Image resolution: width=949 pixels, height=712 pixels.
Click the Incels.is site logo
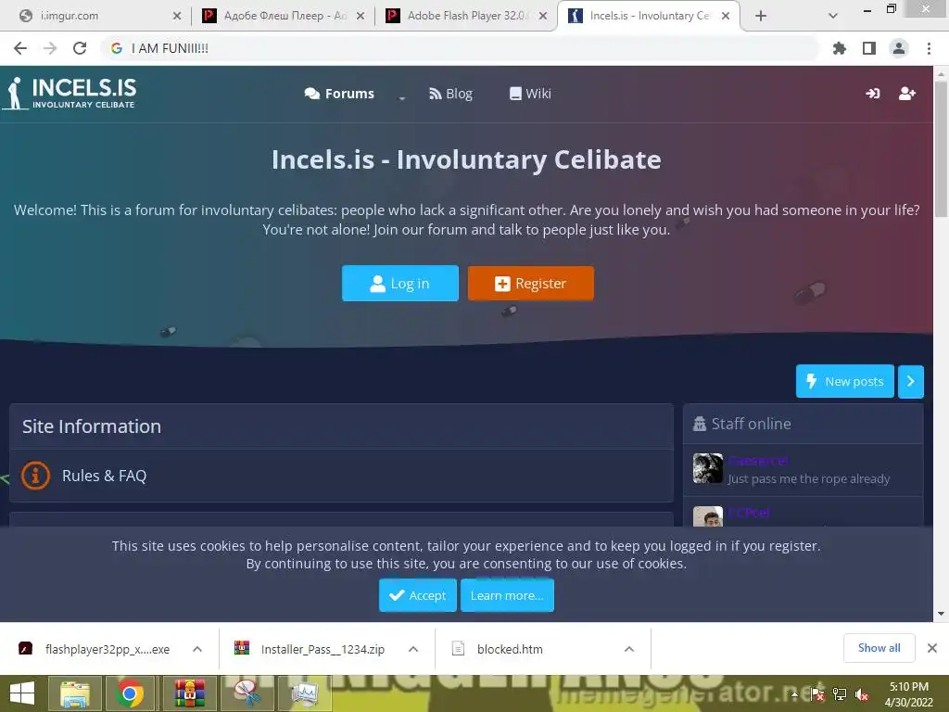pyautogui.click(x=70, y=94)
